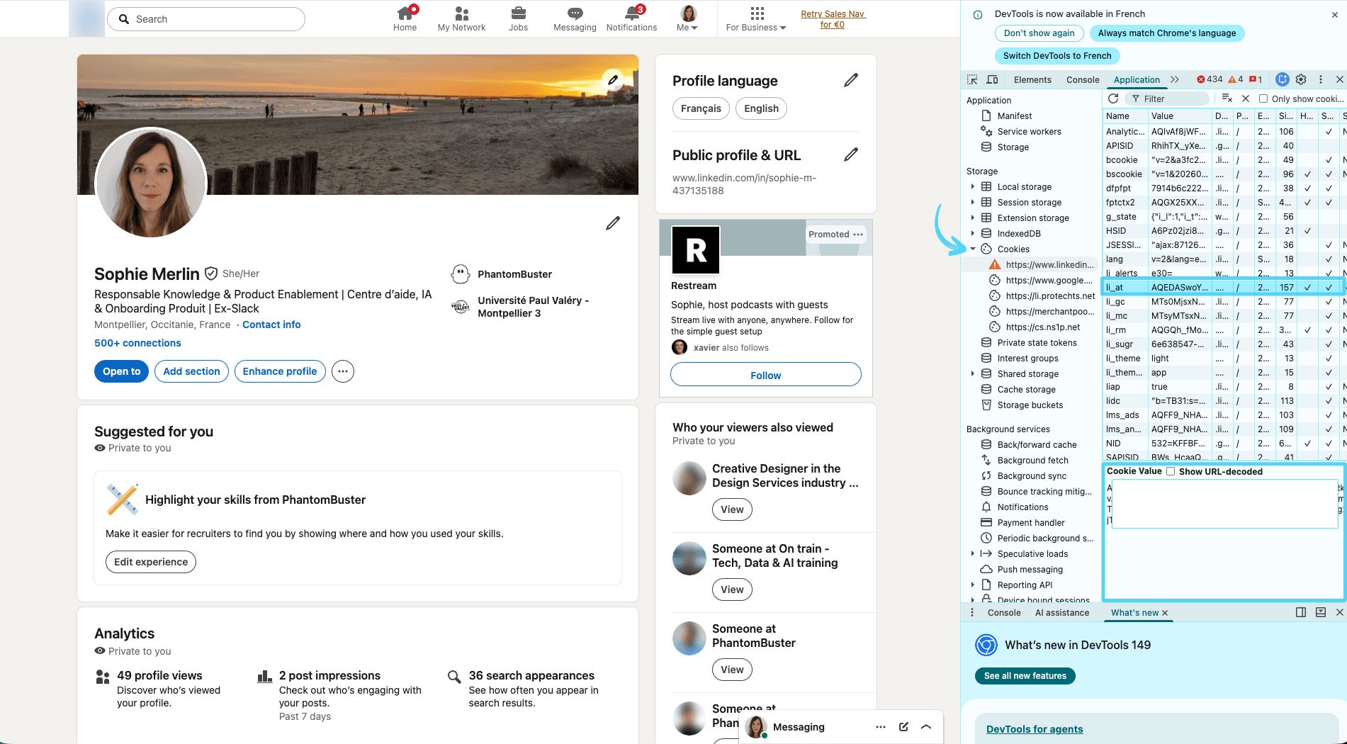Open 500+ connections link
This screenshot has width=1347, height=744.
click(137, 343)
